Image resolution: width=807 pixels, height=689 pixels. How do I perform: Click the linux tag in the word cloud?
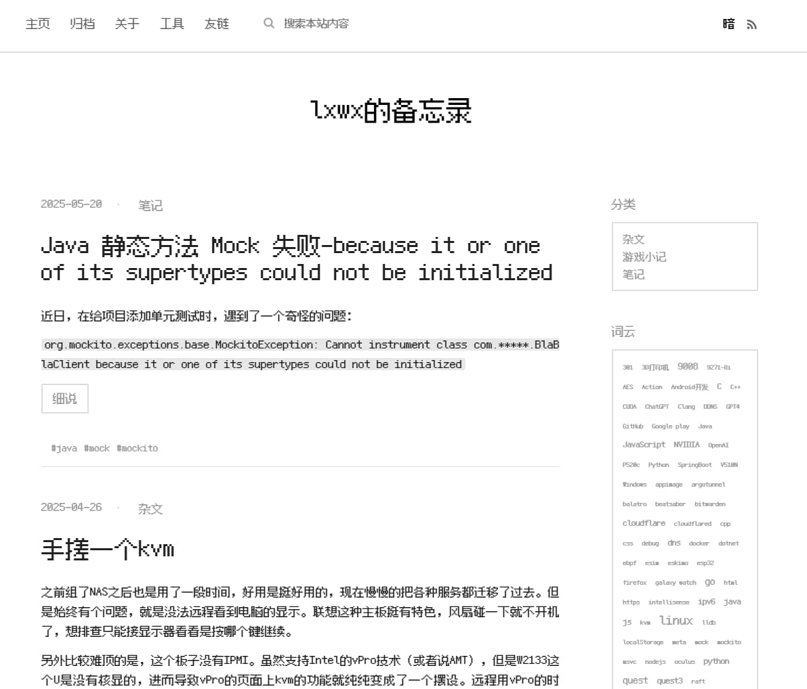[x=676, y=620]
